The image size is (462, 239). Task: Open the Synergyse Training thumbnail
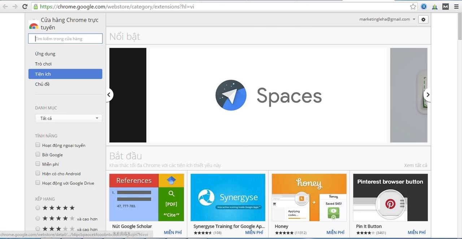click(x=228, y=198)
